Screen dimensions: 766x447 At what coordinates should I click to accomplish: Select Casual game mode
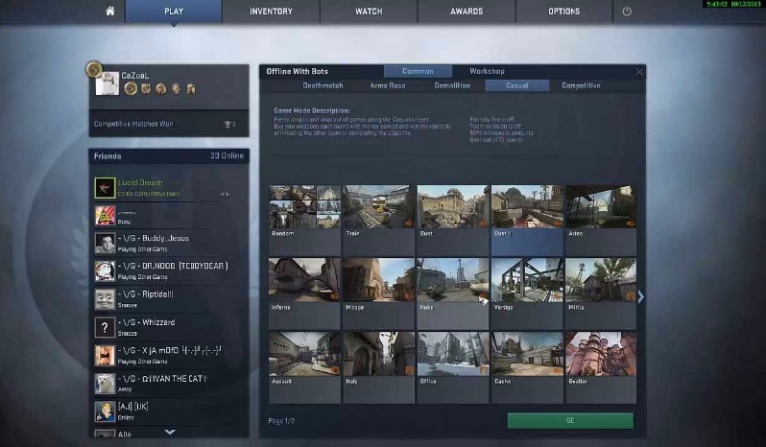coord(517,86)
